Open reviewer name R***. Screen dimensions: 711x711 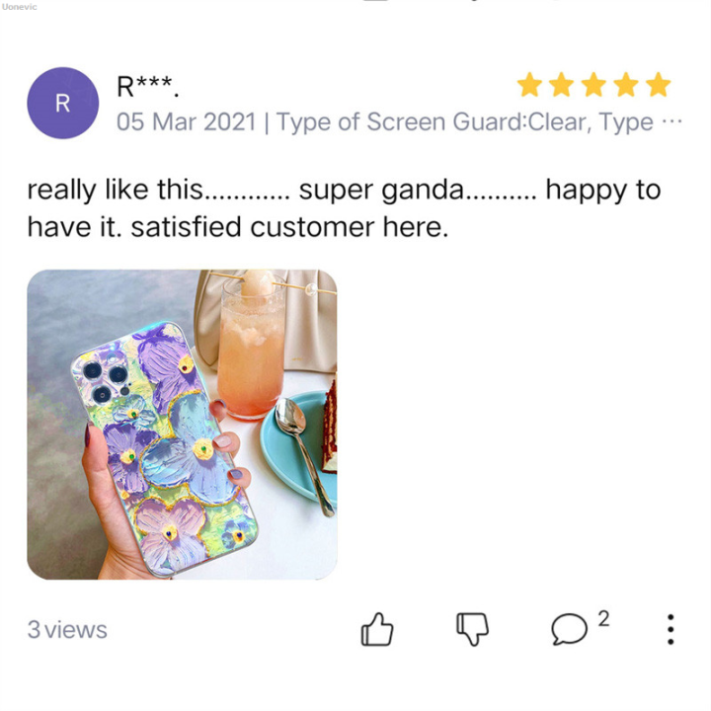tap(148, 86)
